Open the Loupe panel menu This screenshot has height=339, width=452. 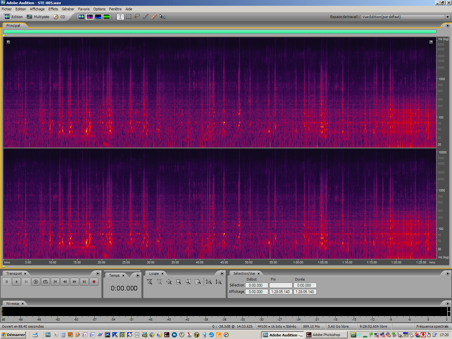pyautogui.click(x=222, y=273)
